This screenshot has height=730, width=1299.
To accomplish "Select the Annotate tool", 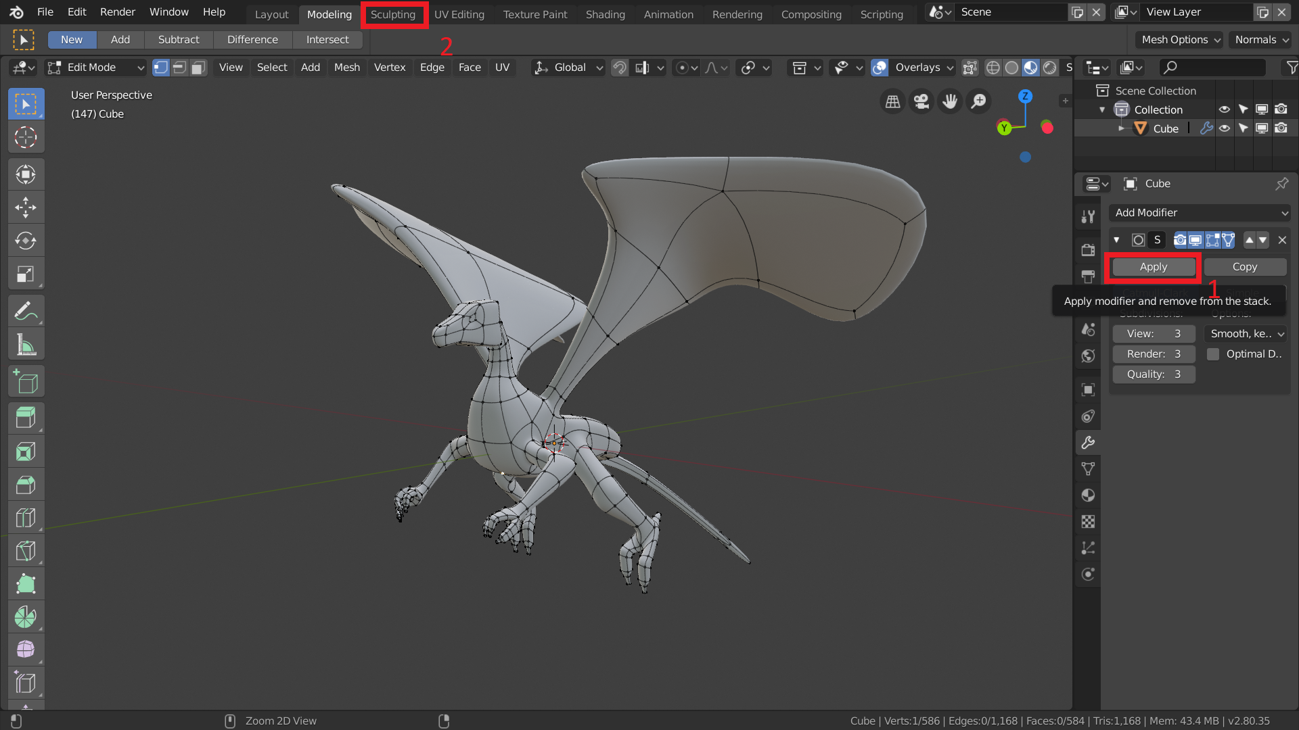I will [x=26, y=312].
